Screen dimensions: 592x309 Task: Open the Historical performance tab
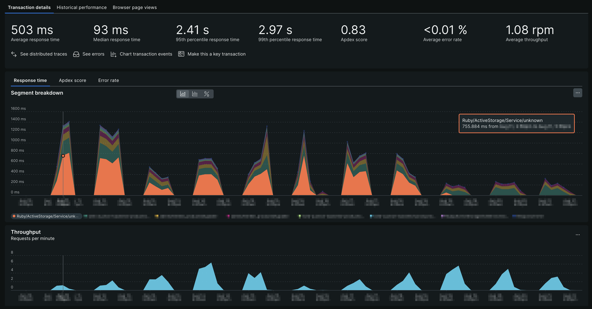(x=81, y=7)
